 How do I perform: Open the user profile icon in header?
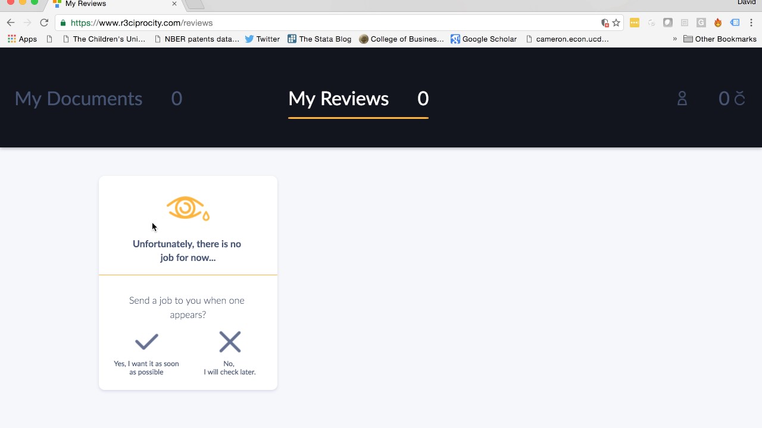682,99
